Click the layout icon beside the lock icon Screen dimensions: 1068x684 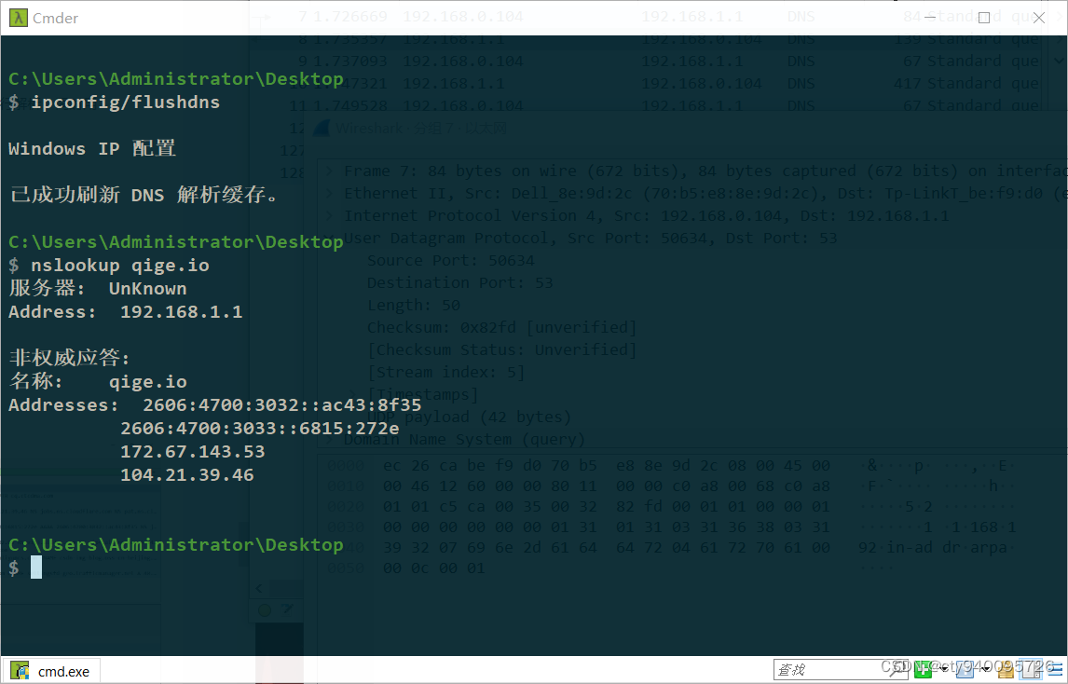[x=1032, y=669]
